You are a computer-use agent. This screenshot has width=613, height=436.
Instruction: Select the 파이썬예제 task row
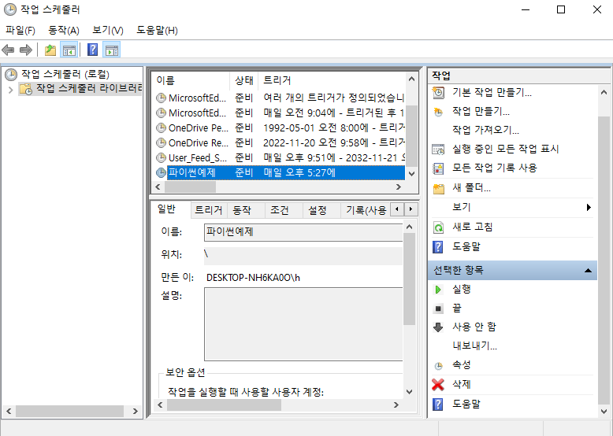280,172
